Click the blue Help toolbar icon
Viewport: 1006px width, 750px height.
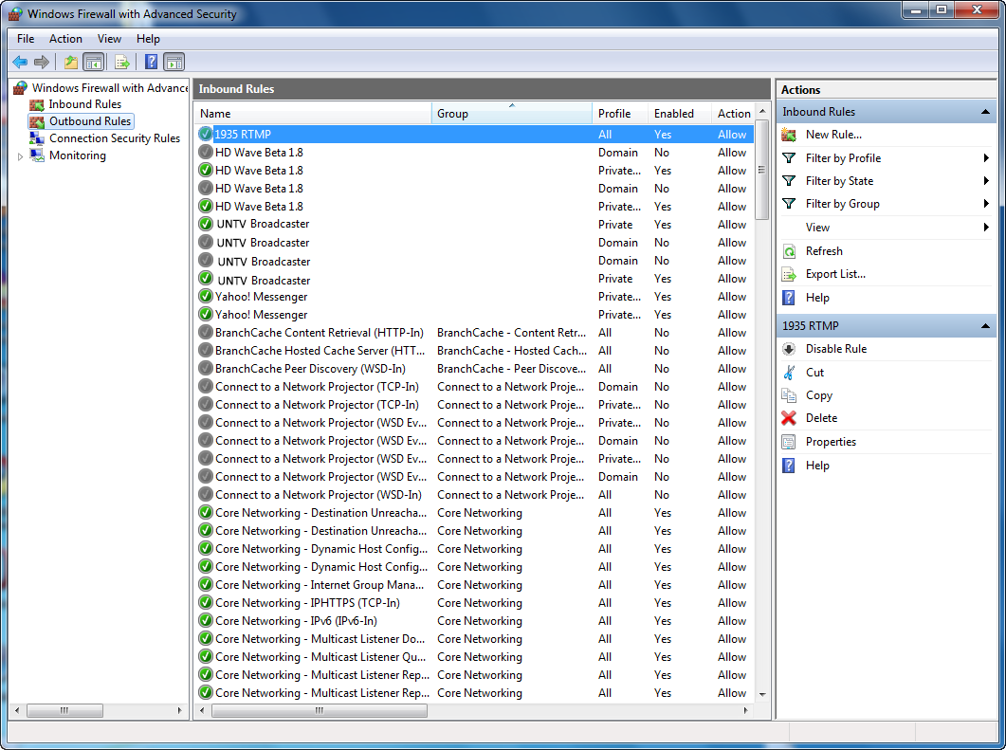click(x=151, y=63)
